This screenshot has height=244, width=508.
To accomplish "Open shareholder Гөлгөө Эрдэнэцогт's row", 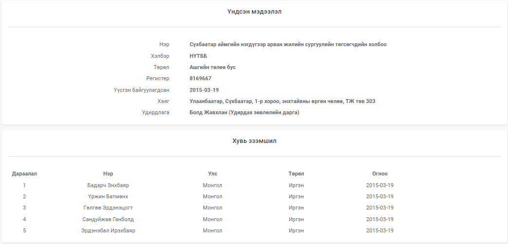I will click(x=108, y=208).
